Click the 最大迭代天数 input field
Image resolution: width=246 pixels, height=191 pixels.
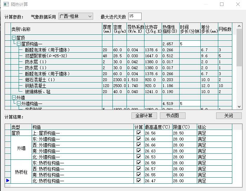coord(135,16)
